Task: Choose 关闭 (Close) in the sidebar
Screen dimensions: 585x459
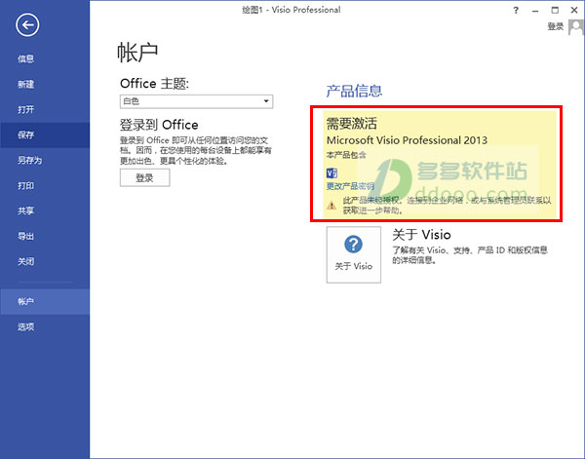Action: coord(25,262)
